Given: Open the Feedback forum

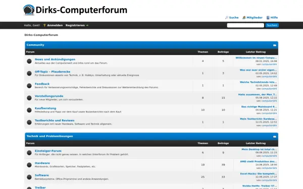Looking at the screenshot, I should click(42, 84).
